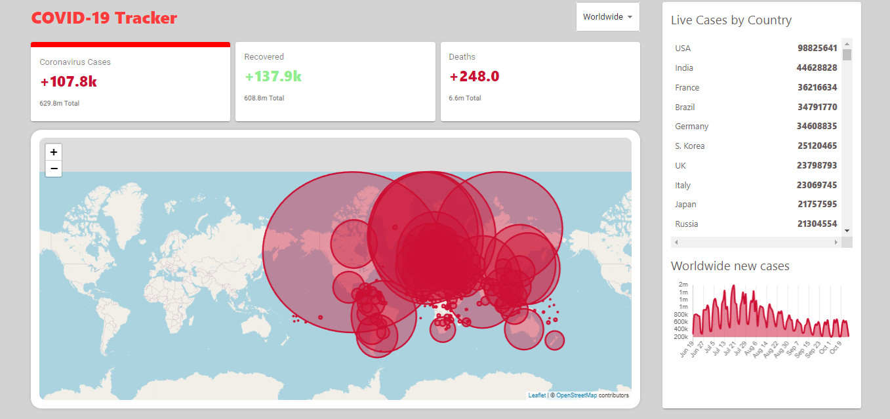890x419 pixels.
Task: Click the USA row in country list
Action: 756,49
